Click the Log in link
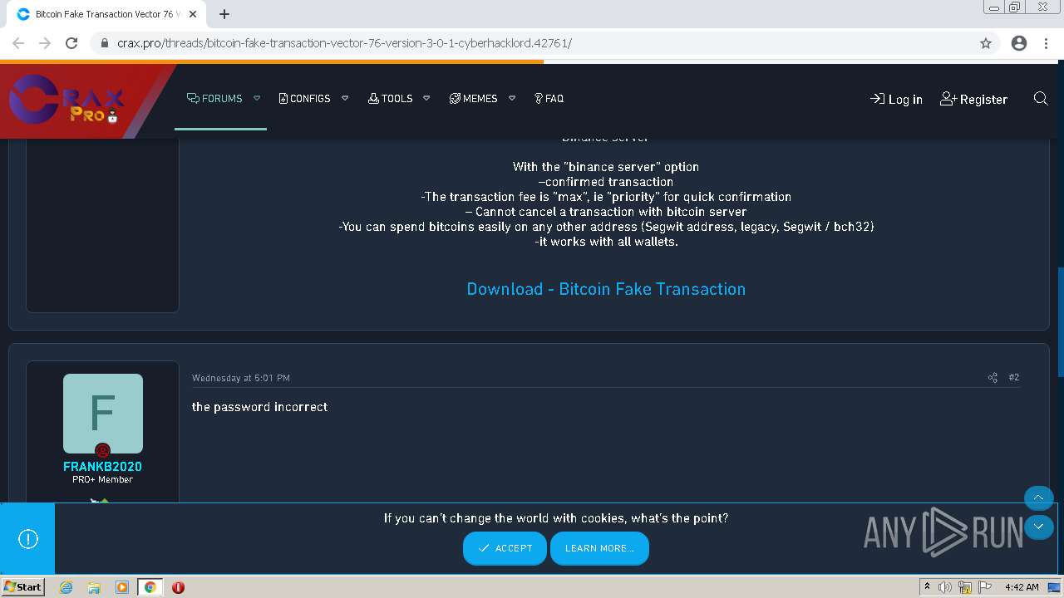This screenshot has width=1064, height=598. click(896, 99)
